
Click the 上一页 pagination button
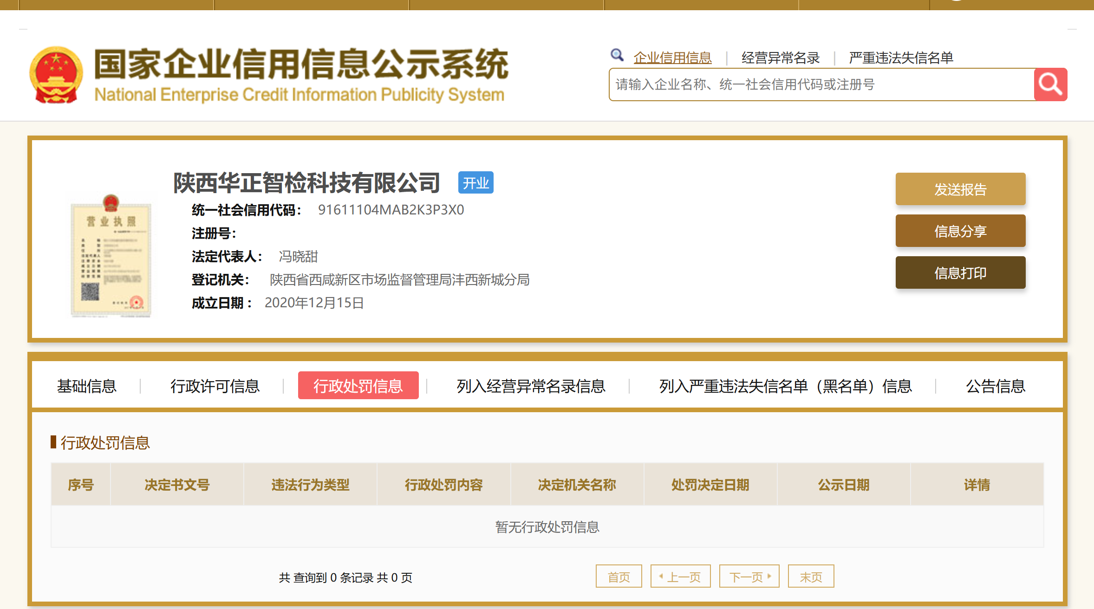coord(680,577)
